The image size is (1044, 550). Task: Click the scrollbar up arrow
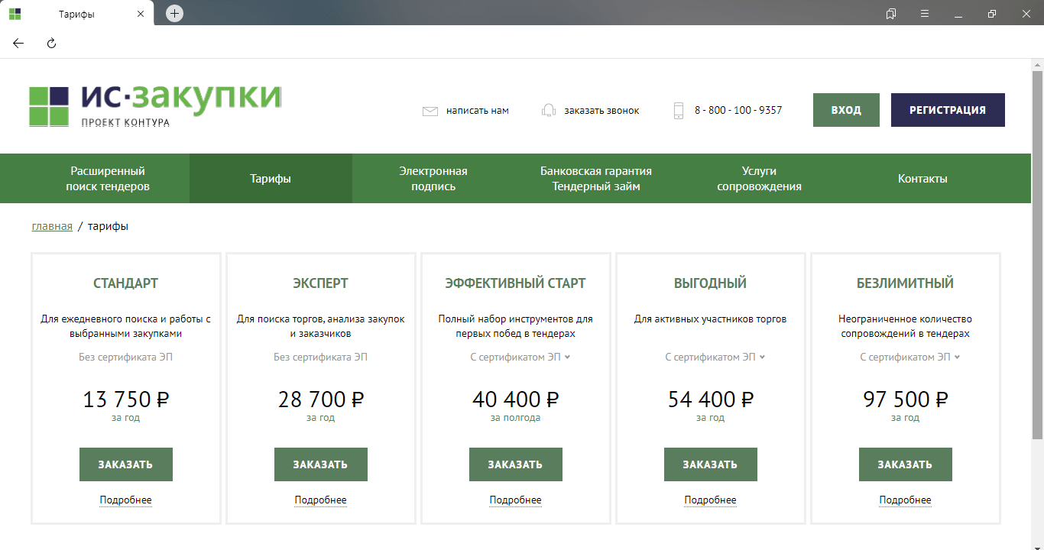[x=1038, y=64]
